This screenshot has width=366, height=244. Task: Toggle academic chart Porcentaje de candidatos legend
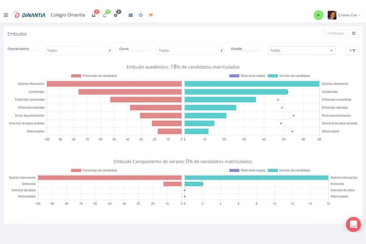(x=94, y=76)
